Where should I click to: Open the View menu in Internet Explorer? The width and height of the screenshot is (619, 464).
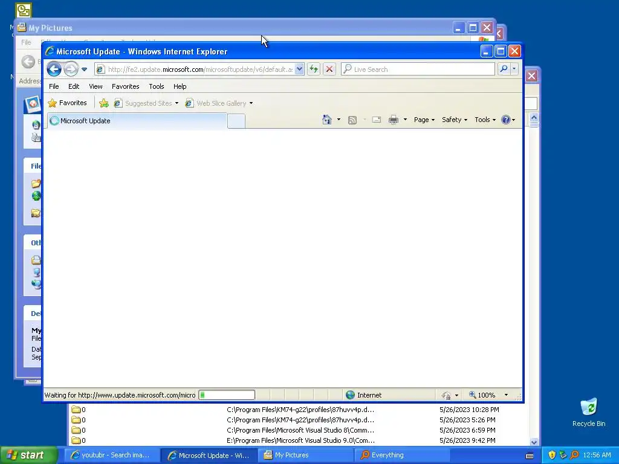(x=96, y=86)
